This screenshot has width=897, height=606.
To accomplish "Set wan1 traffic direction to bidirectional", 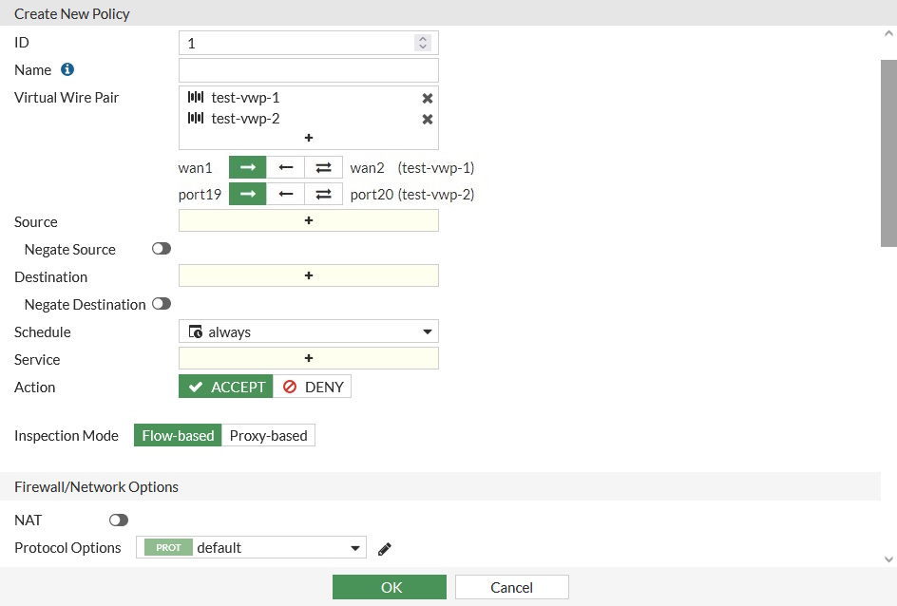I will coord(323,167).
